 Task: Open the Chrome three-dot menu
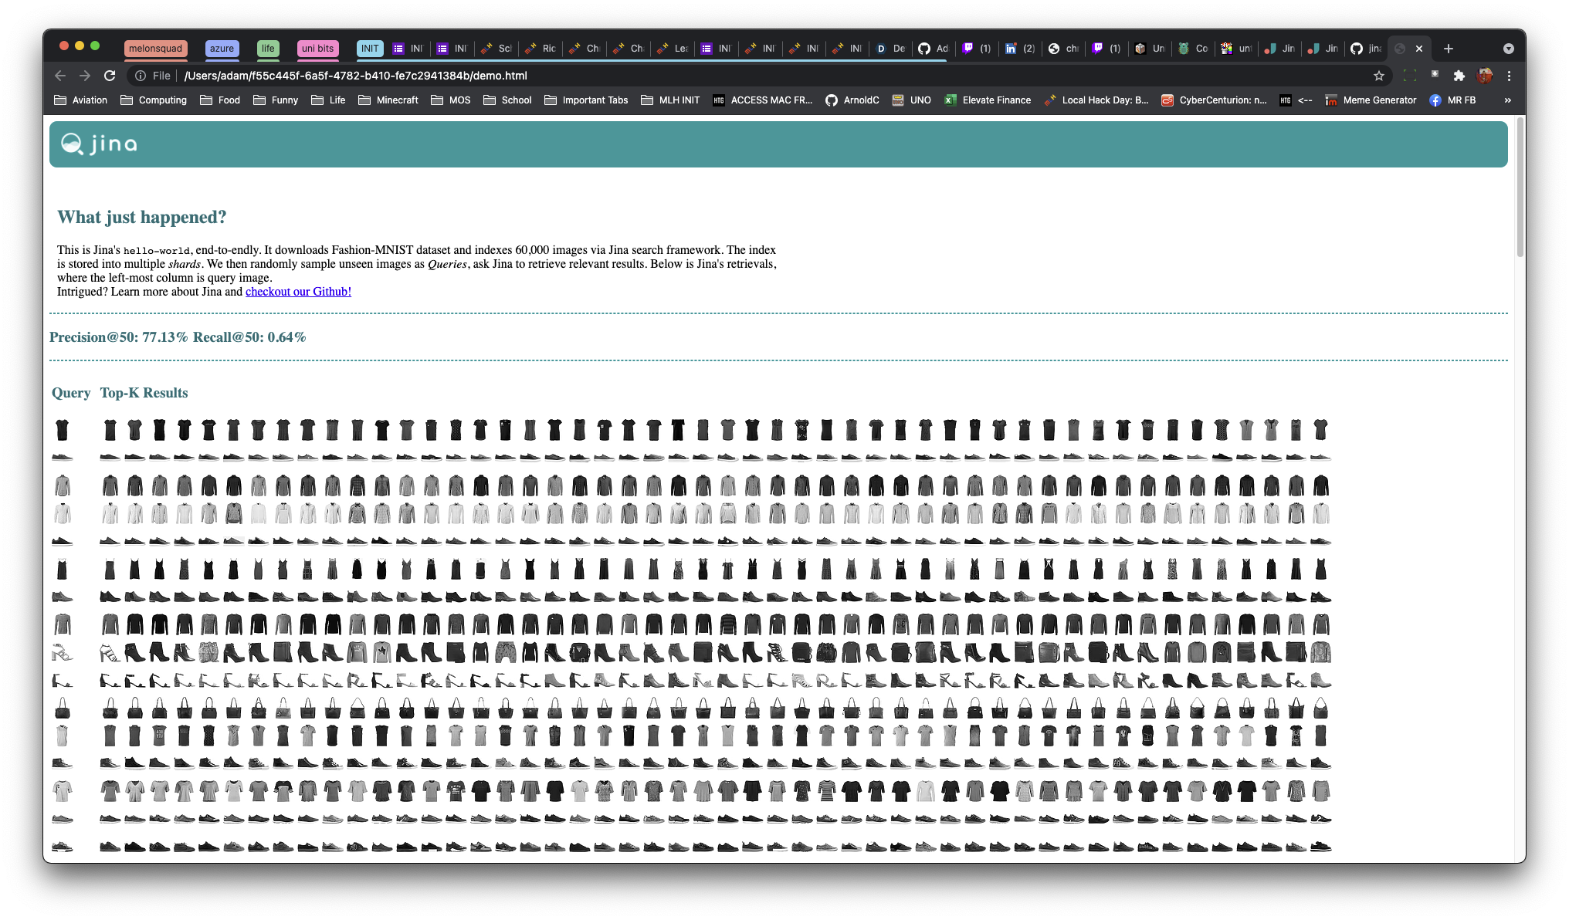coord(1509,76)
